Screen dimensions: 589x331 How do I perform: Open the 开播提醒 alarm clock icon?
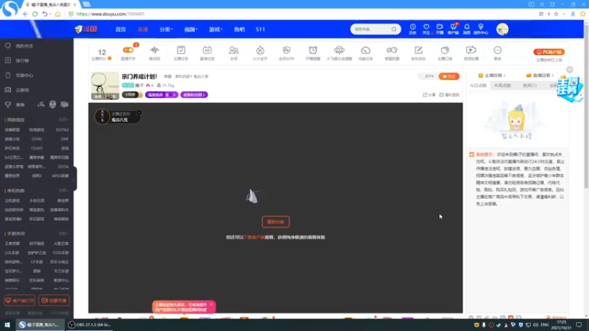coord(313,53)
